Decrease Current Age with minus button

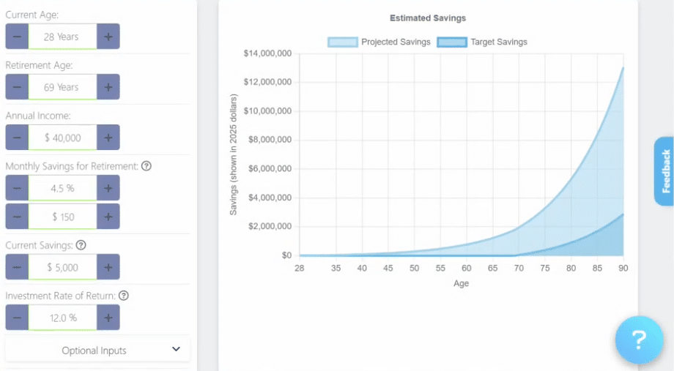(17, 37)
